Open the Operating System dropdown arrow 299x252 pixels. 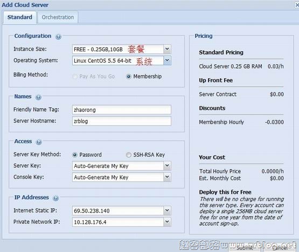click(x=167, y=60)
